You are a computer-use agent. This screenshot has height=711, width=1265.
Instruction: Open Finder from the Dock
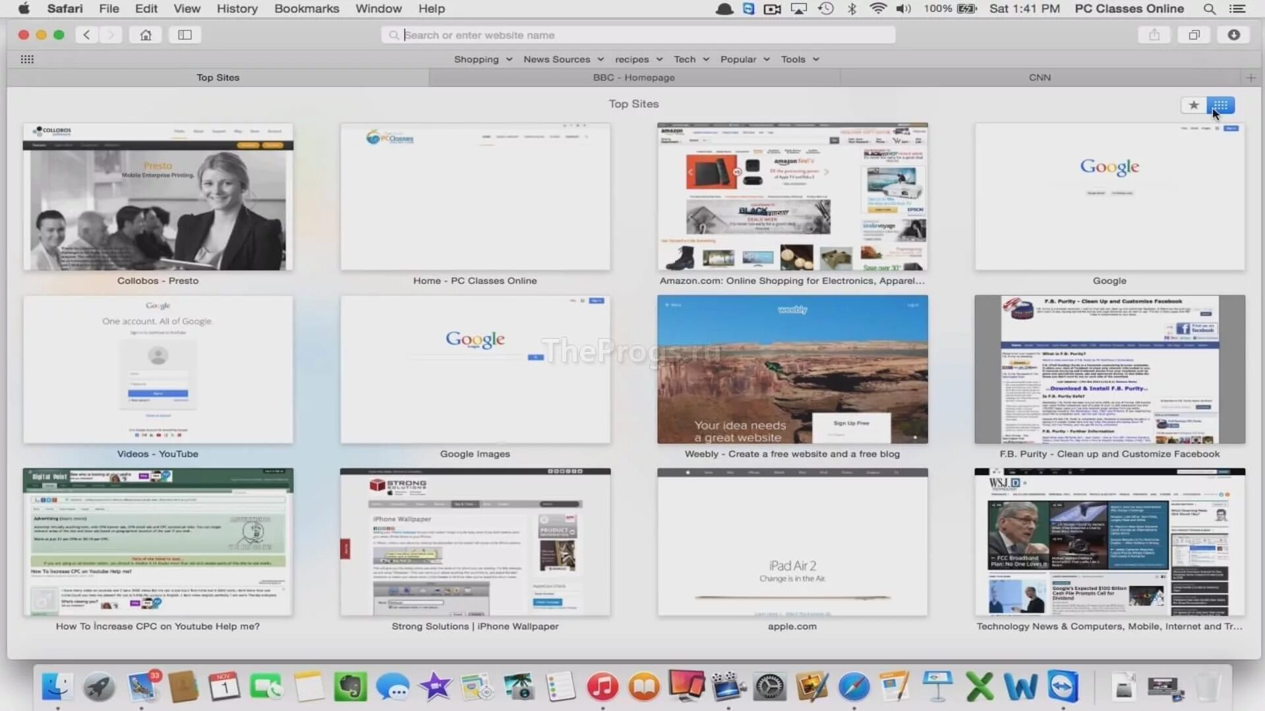click(57, 687)
